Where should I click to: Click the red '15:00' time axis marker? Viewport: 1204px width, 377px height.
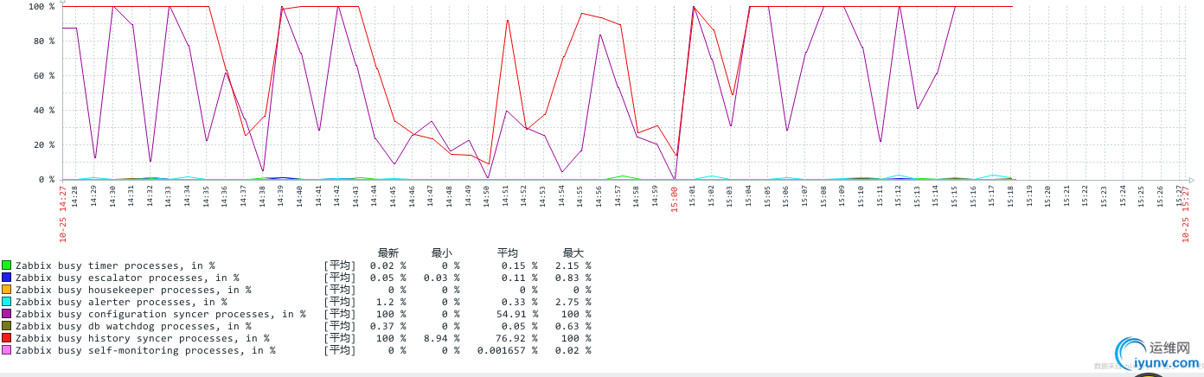click(x=675, y=198)
